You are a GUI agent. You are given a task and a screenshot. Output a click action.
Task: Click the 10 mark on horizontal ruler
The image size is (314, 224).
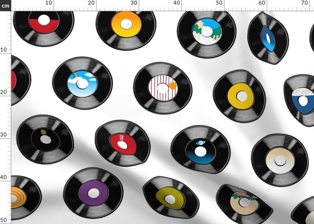[49, 3]
